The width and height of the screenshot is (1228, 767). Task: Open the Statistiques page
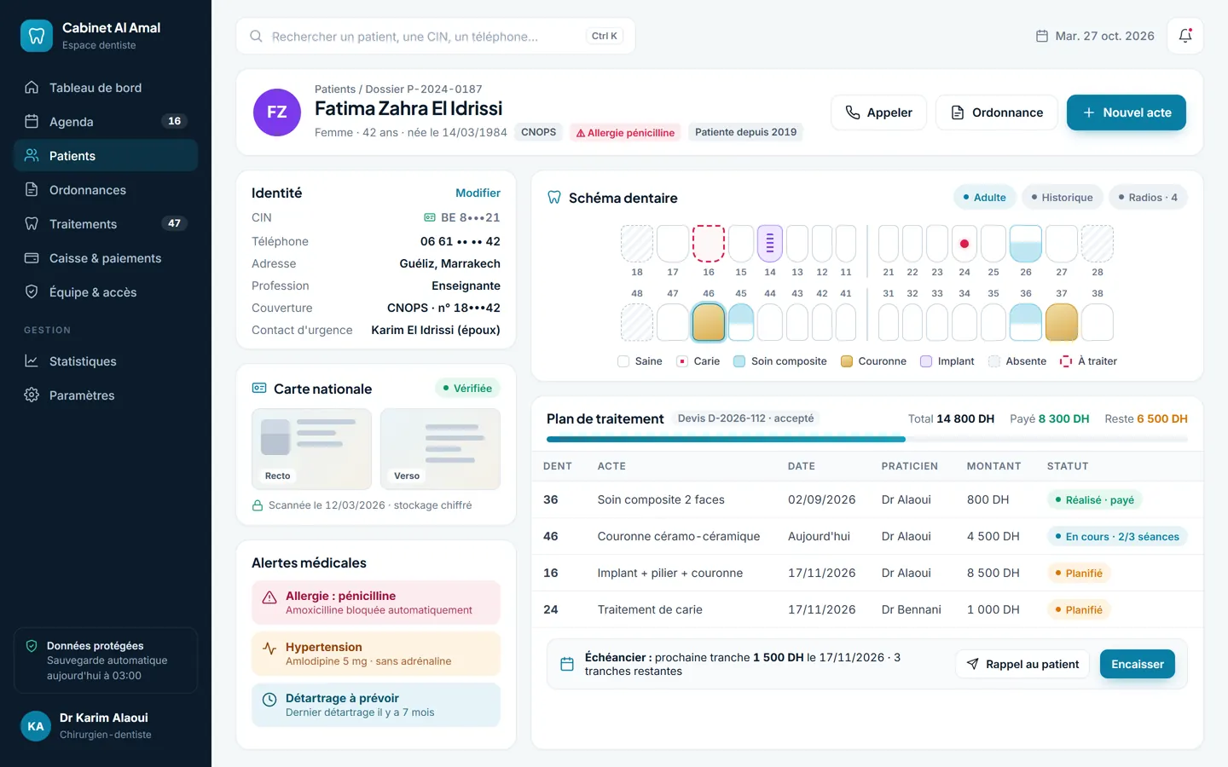(106, 361)
